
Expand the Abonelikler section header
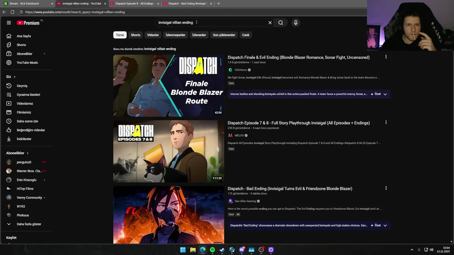tap(17, 153)
